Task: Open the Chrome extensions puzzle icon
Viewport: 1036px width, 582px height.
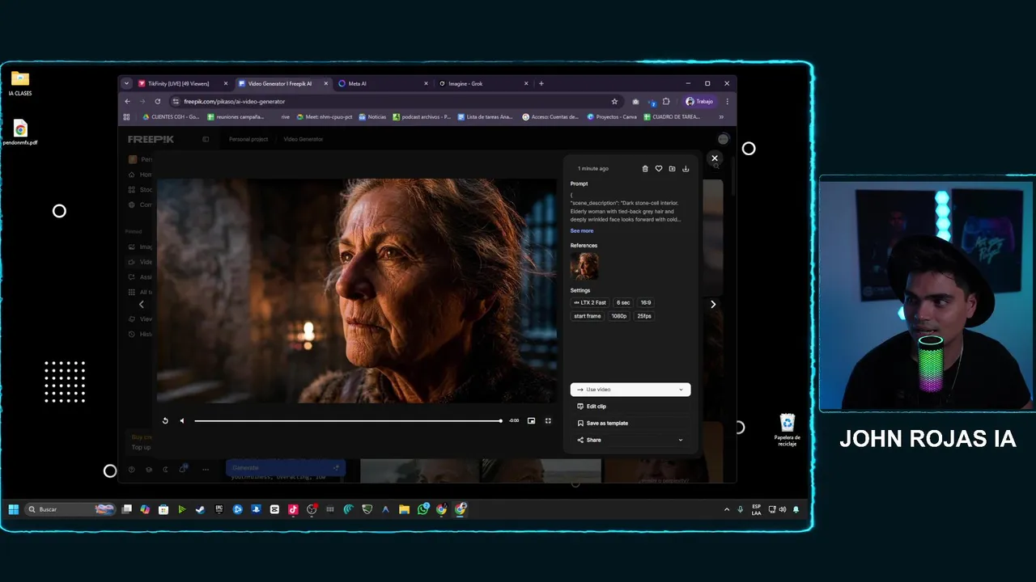Action: [666, 102]
